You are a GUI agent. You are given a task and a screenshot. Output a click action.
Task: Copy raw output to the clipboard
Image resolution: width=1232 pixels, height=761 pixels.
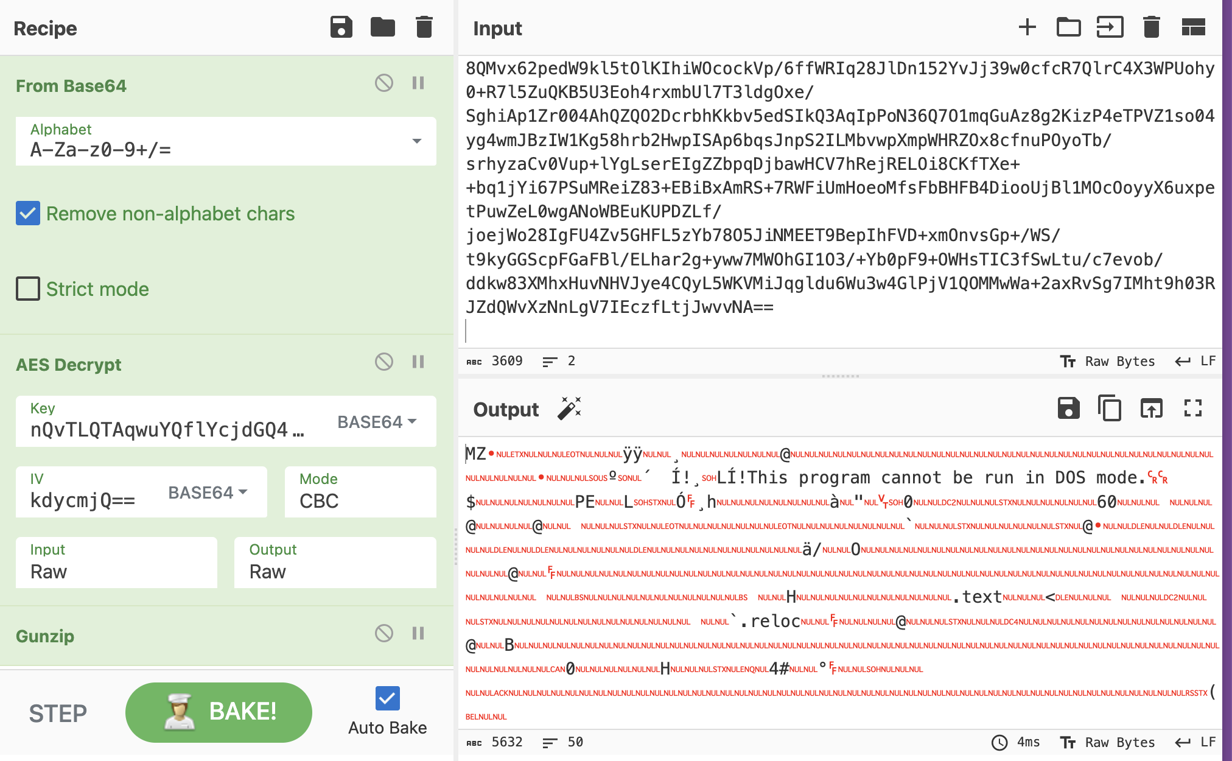[1109, 409]
